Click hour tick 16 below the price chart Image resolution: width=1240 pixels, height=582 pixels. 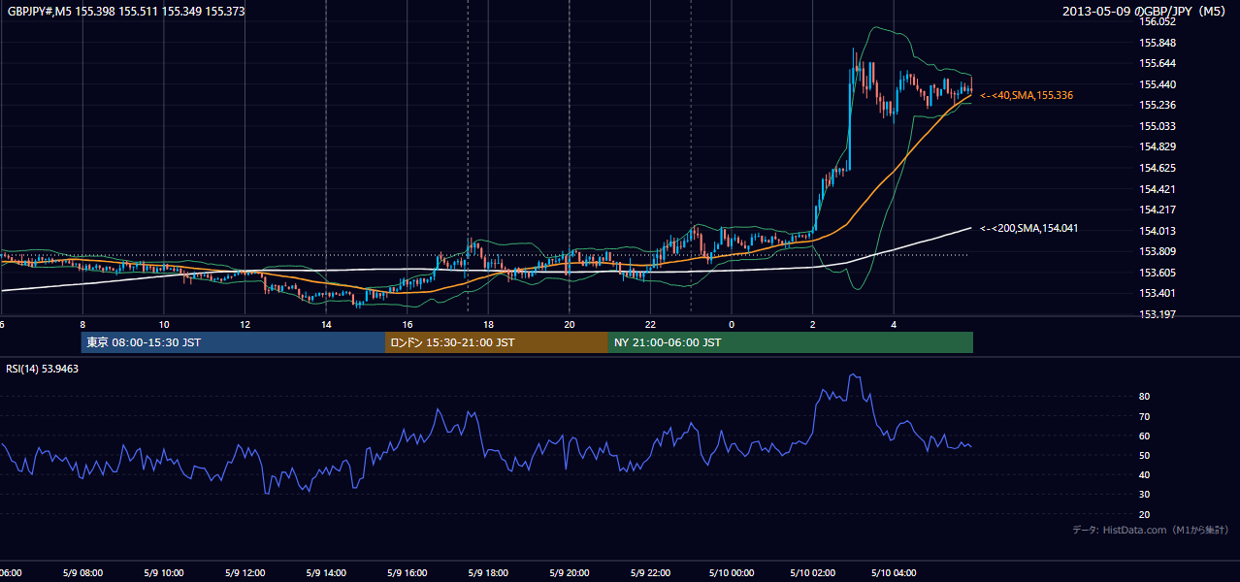pyautogui.click(x=408, y=324)
